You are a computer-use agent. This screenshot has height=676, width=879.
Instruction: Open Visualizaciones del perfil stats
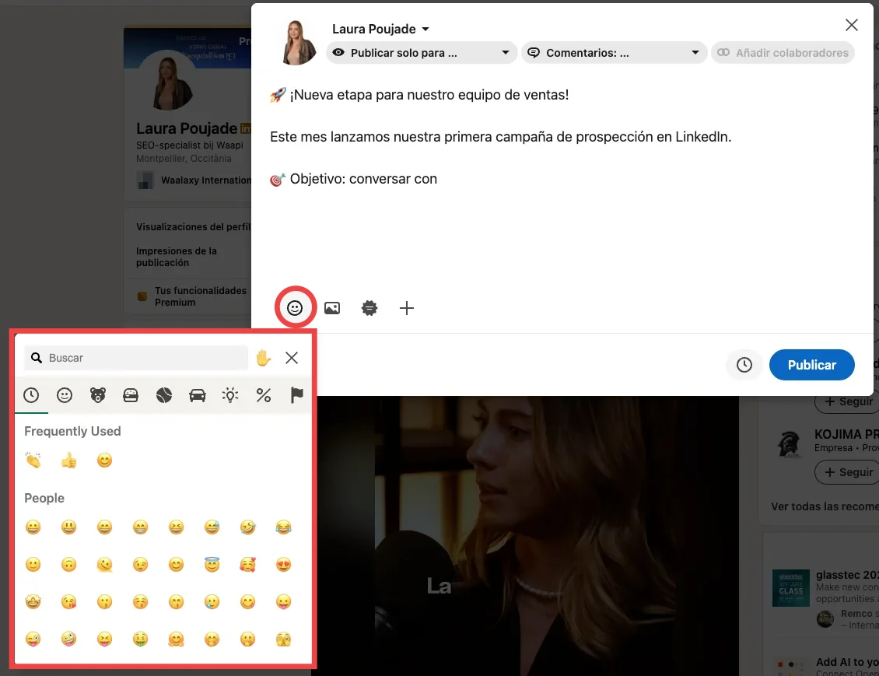[194, 227]
